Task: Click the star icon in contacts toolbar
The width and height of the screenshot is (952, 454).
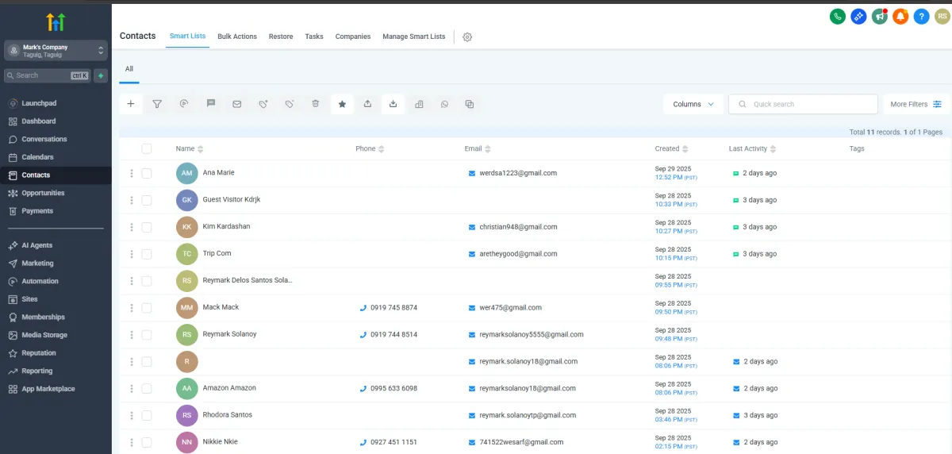Action: 342,104
